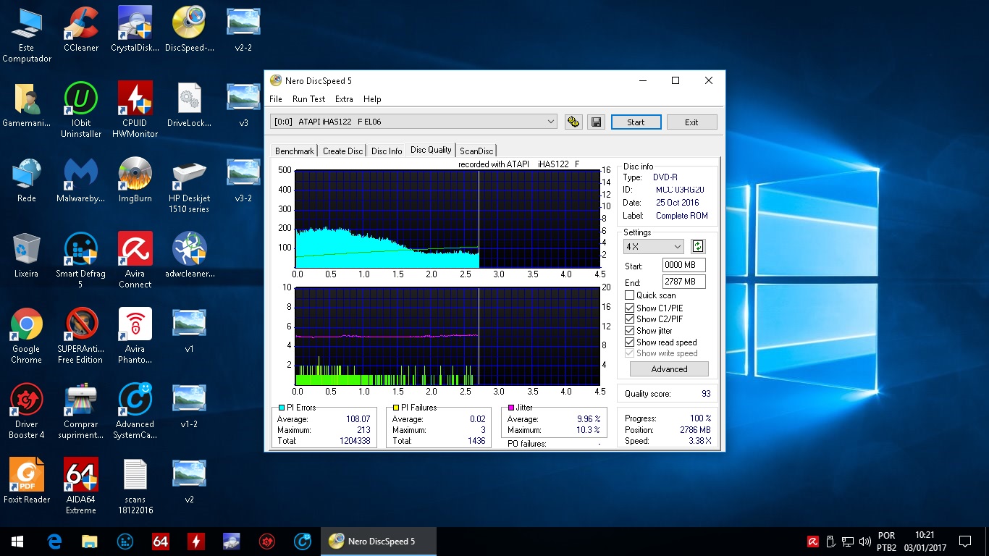Switch to the Create Disc tab

click(343, 151)
